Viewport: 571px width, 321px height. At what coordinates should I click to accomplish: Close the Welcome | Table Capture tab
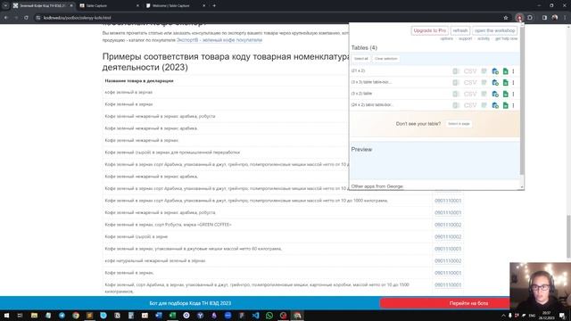[x=204, y=6]
